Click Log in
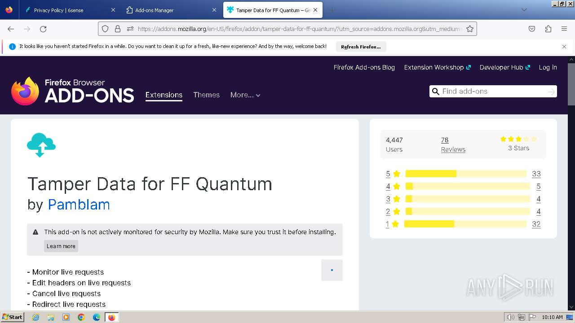The height and width of the screenshot is (323, 575). (548, 67)
